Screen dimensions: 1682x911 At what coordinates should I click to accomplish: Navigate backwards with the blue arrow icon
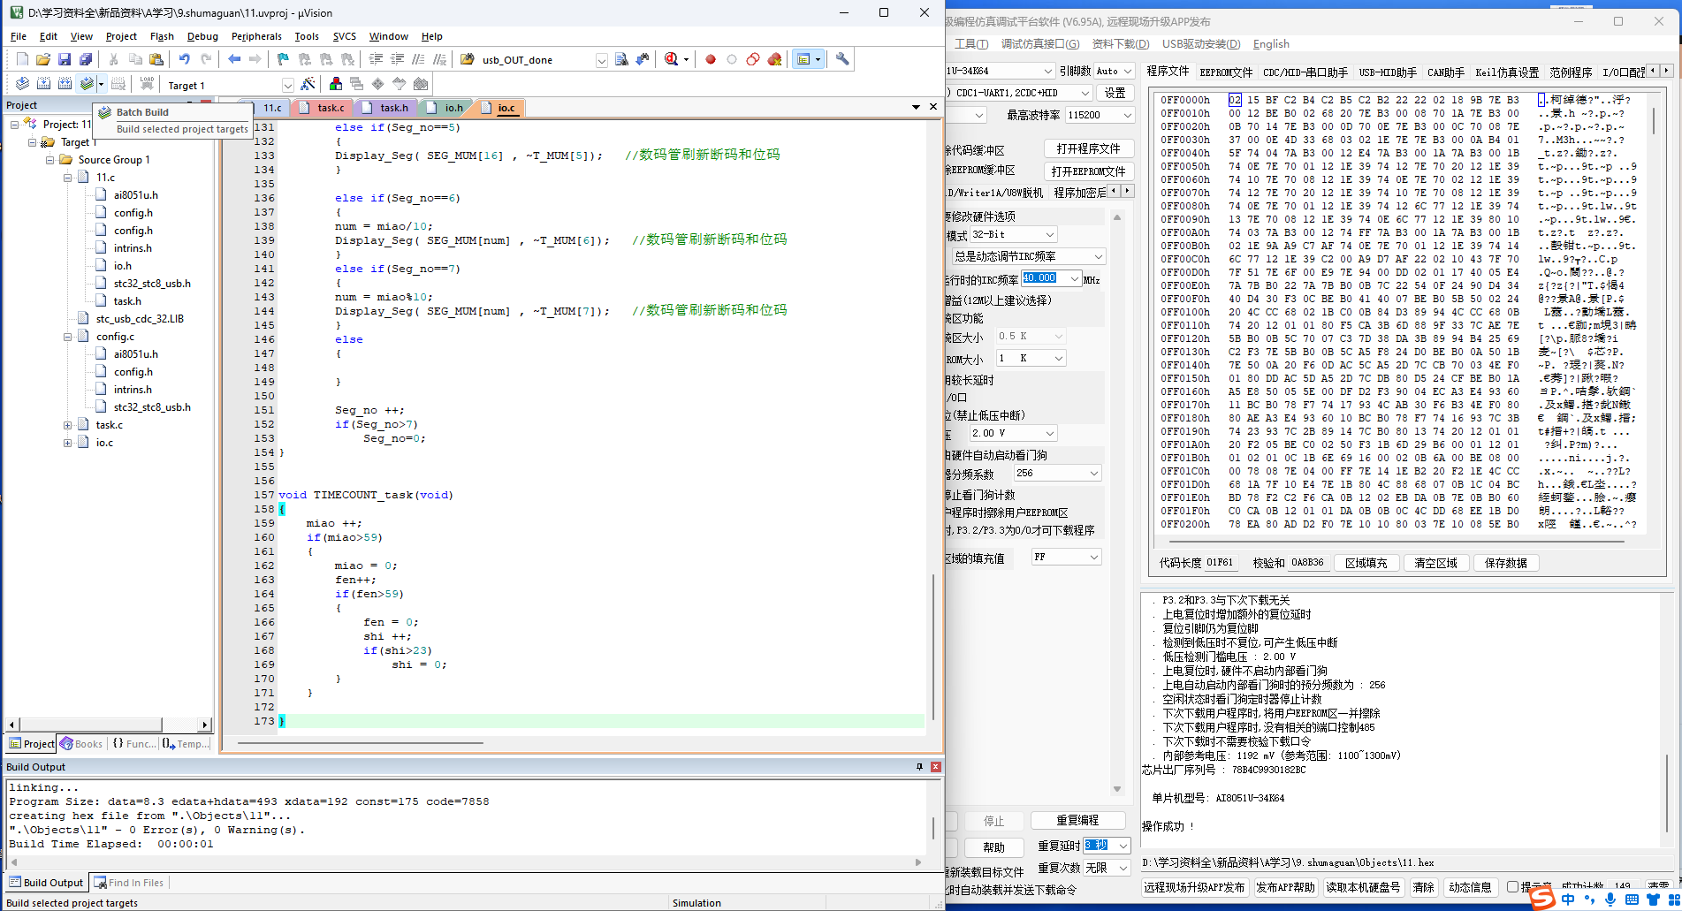234,59
